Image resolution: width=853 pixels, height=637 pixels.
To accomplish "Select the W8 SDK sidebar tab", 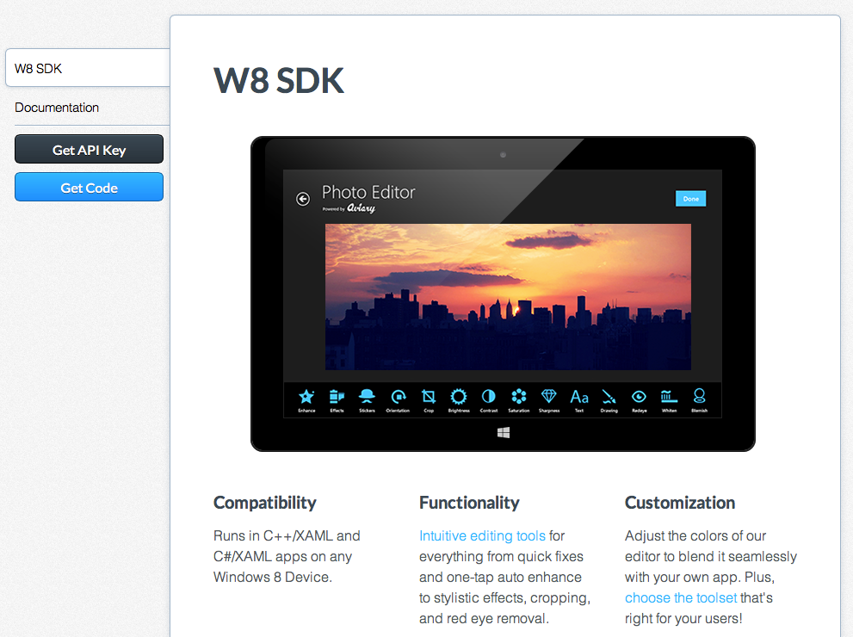I will 88,68.
